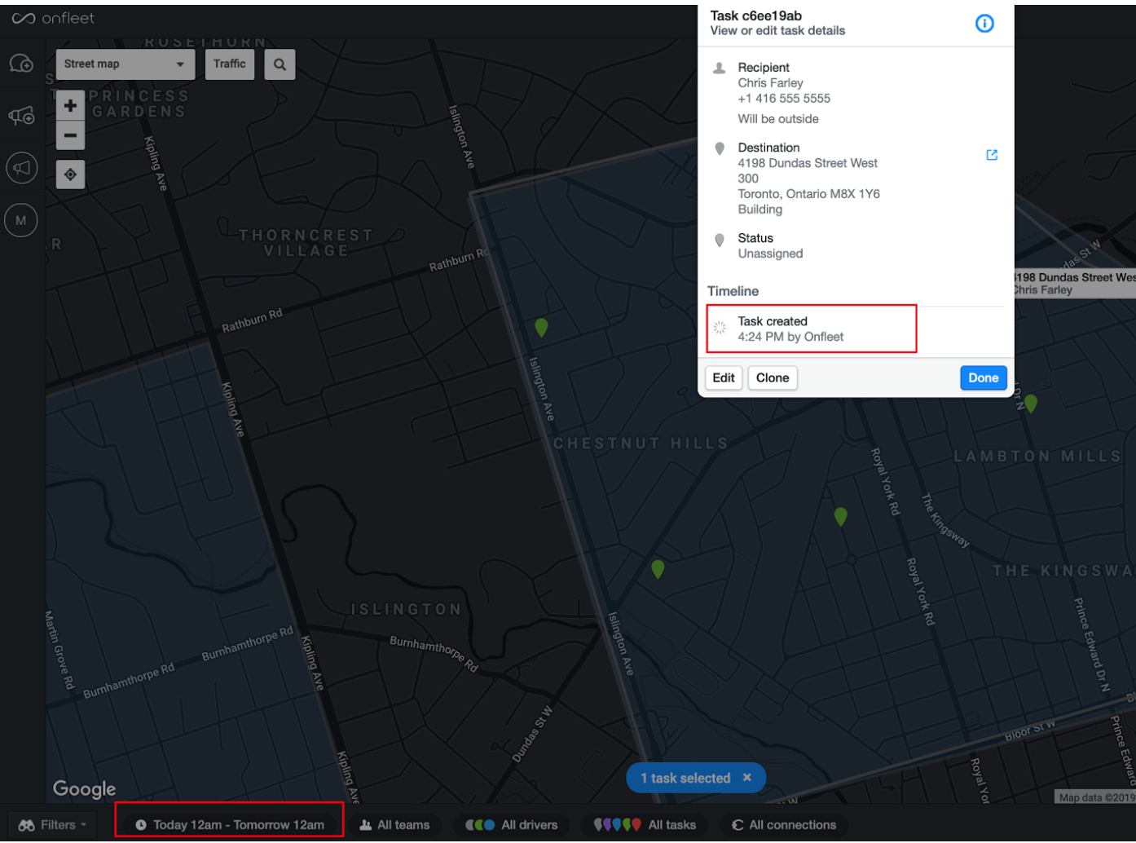Open the add driver car icon in sidebar
Viewport: 1136px width, 843px height.
(x=21, y=116)
